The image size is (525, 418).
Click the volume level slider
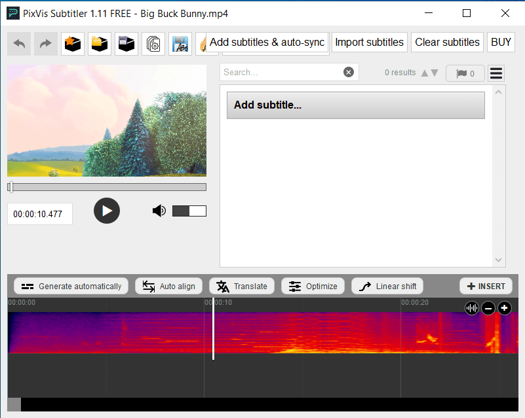click(x=189, y=211)
